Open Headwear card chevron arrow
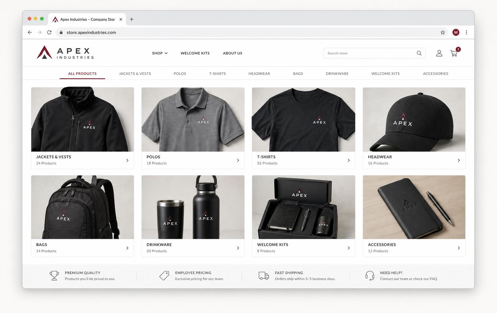Viewport: 497px width, 313px height. tap(459, 160)
